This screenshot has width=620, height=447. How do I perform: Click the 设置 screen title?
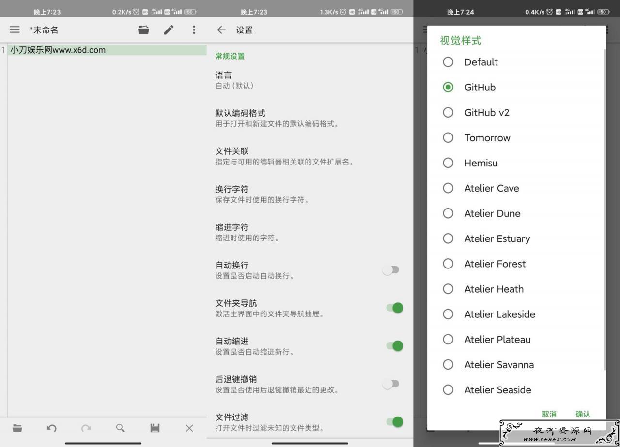click(245, 30)
